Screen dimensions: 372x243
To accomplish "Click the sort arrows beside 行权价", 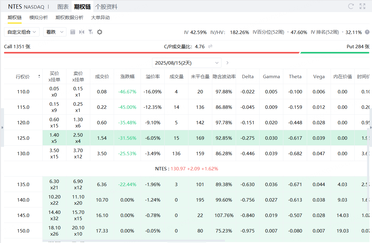I will tap(39, 76).
